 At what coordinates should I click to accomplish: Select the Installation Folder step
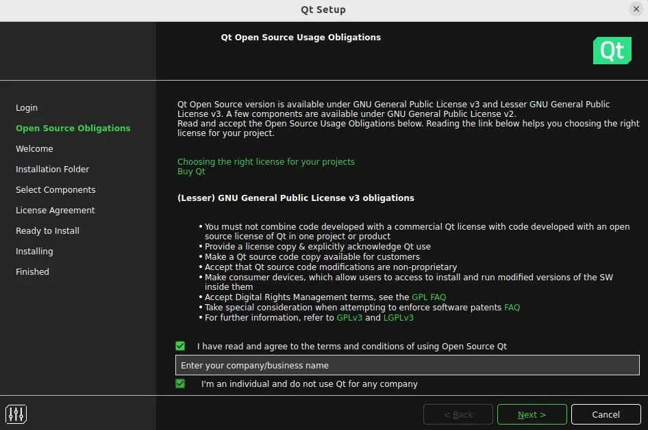(x=52, y=169)
